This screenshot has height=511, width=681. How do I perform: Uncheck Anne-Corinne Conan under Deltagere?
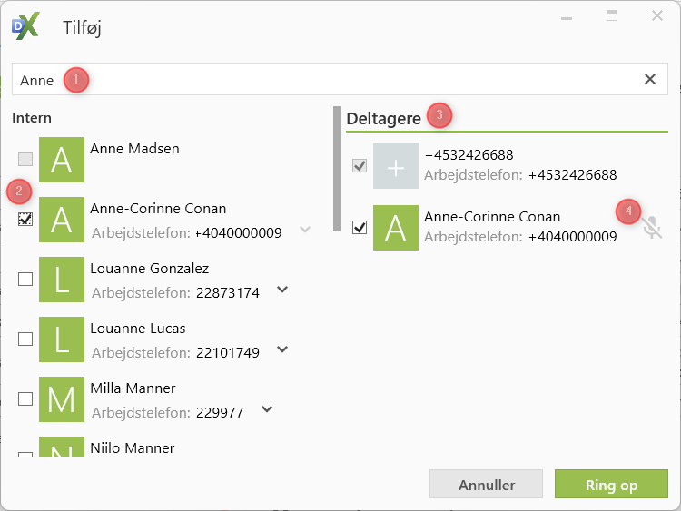coord(360,227)
